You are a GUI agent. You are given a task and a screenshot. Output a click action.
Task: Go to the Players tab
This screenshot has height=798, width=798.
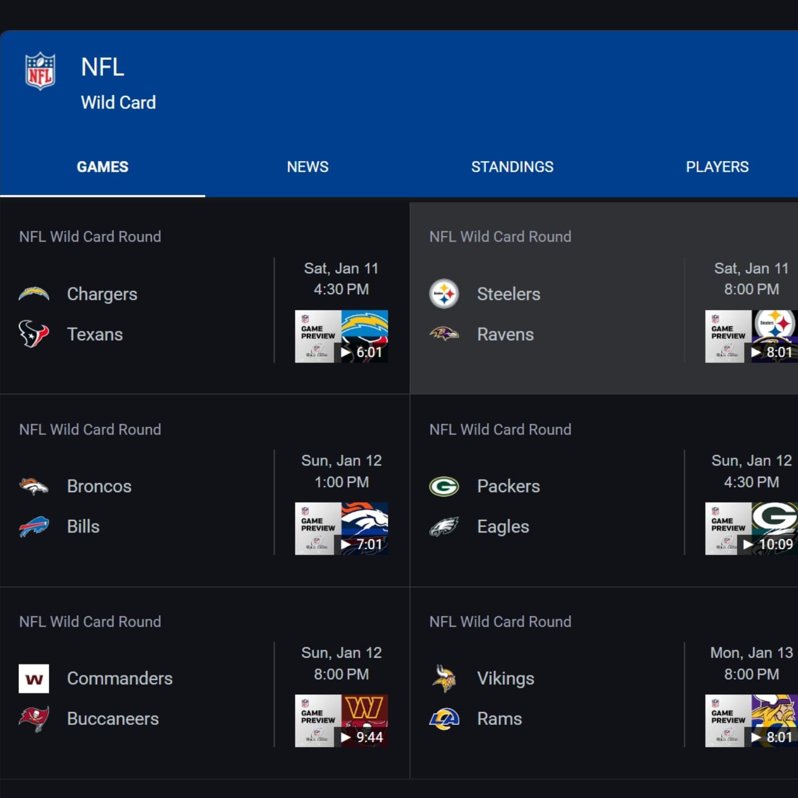(717, 167)
